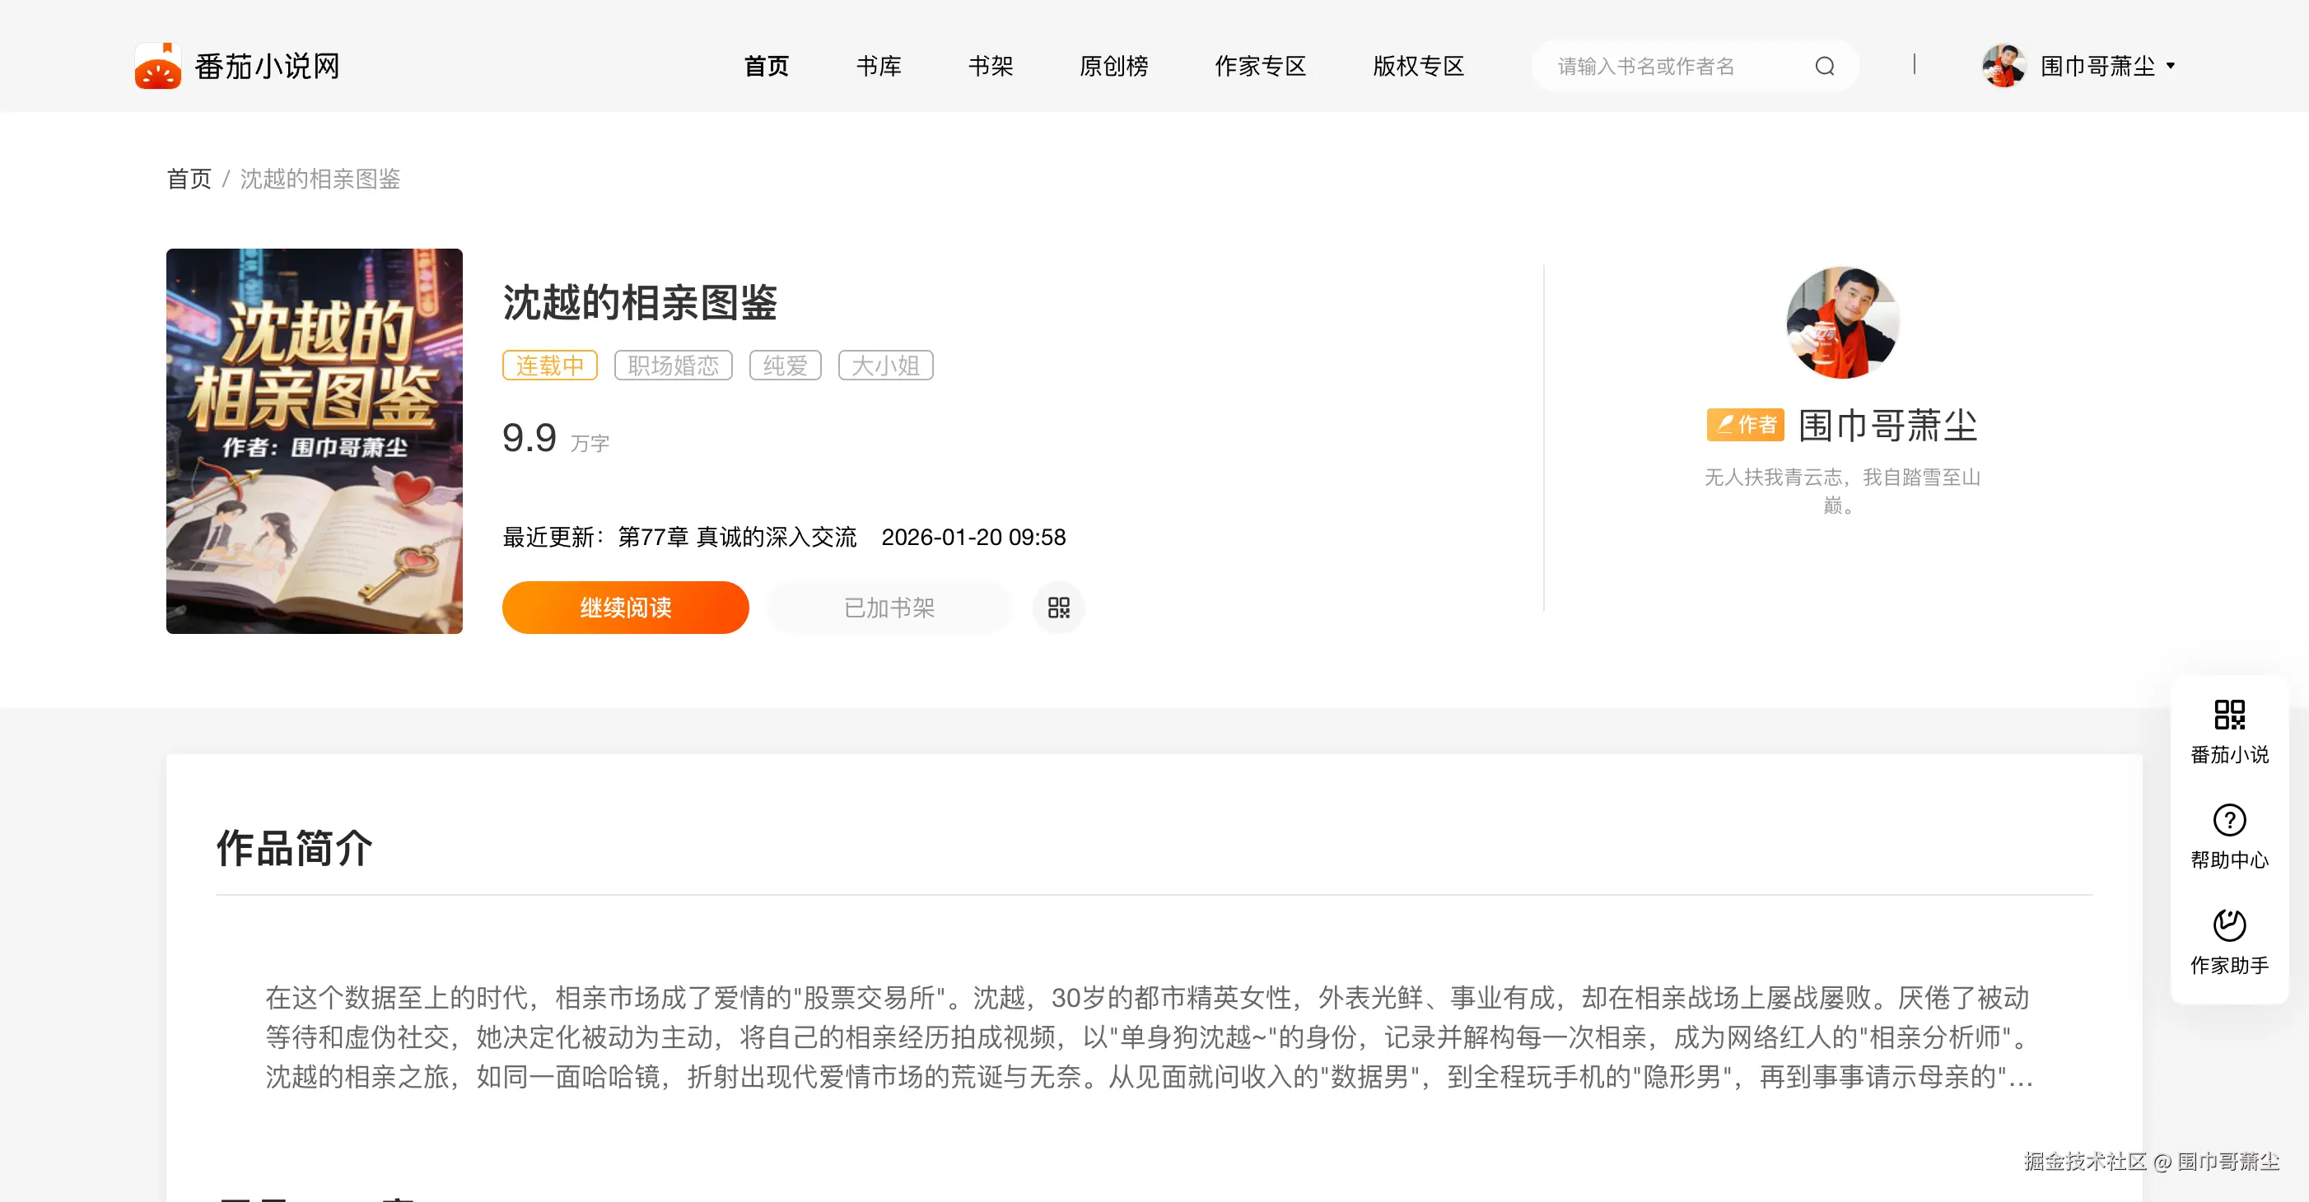The image size is (2309, 1202).
Task: Click the 番茄小说网 tomato logo icon
Action: (x=161, y=64)
